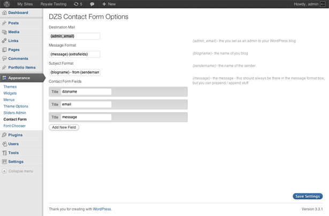Click the admin avatar in top bar
The width and height of the screenshot is (329, 216).
tap(323, 4)
